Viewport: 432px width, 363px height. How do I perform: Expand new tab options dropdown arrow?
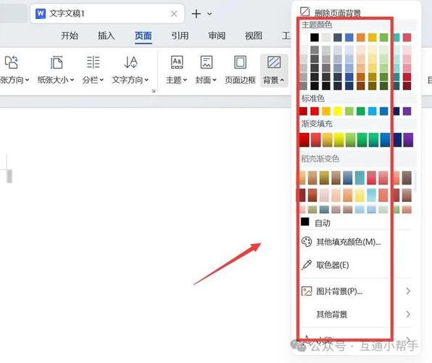click(x=209, y=14)
